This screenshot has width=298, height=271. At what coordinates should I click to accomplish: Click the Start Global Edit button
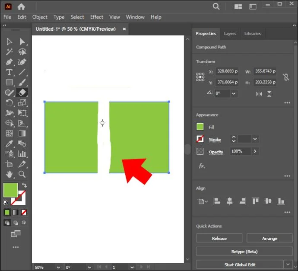(x=240, y=265)
